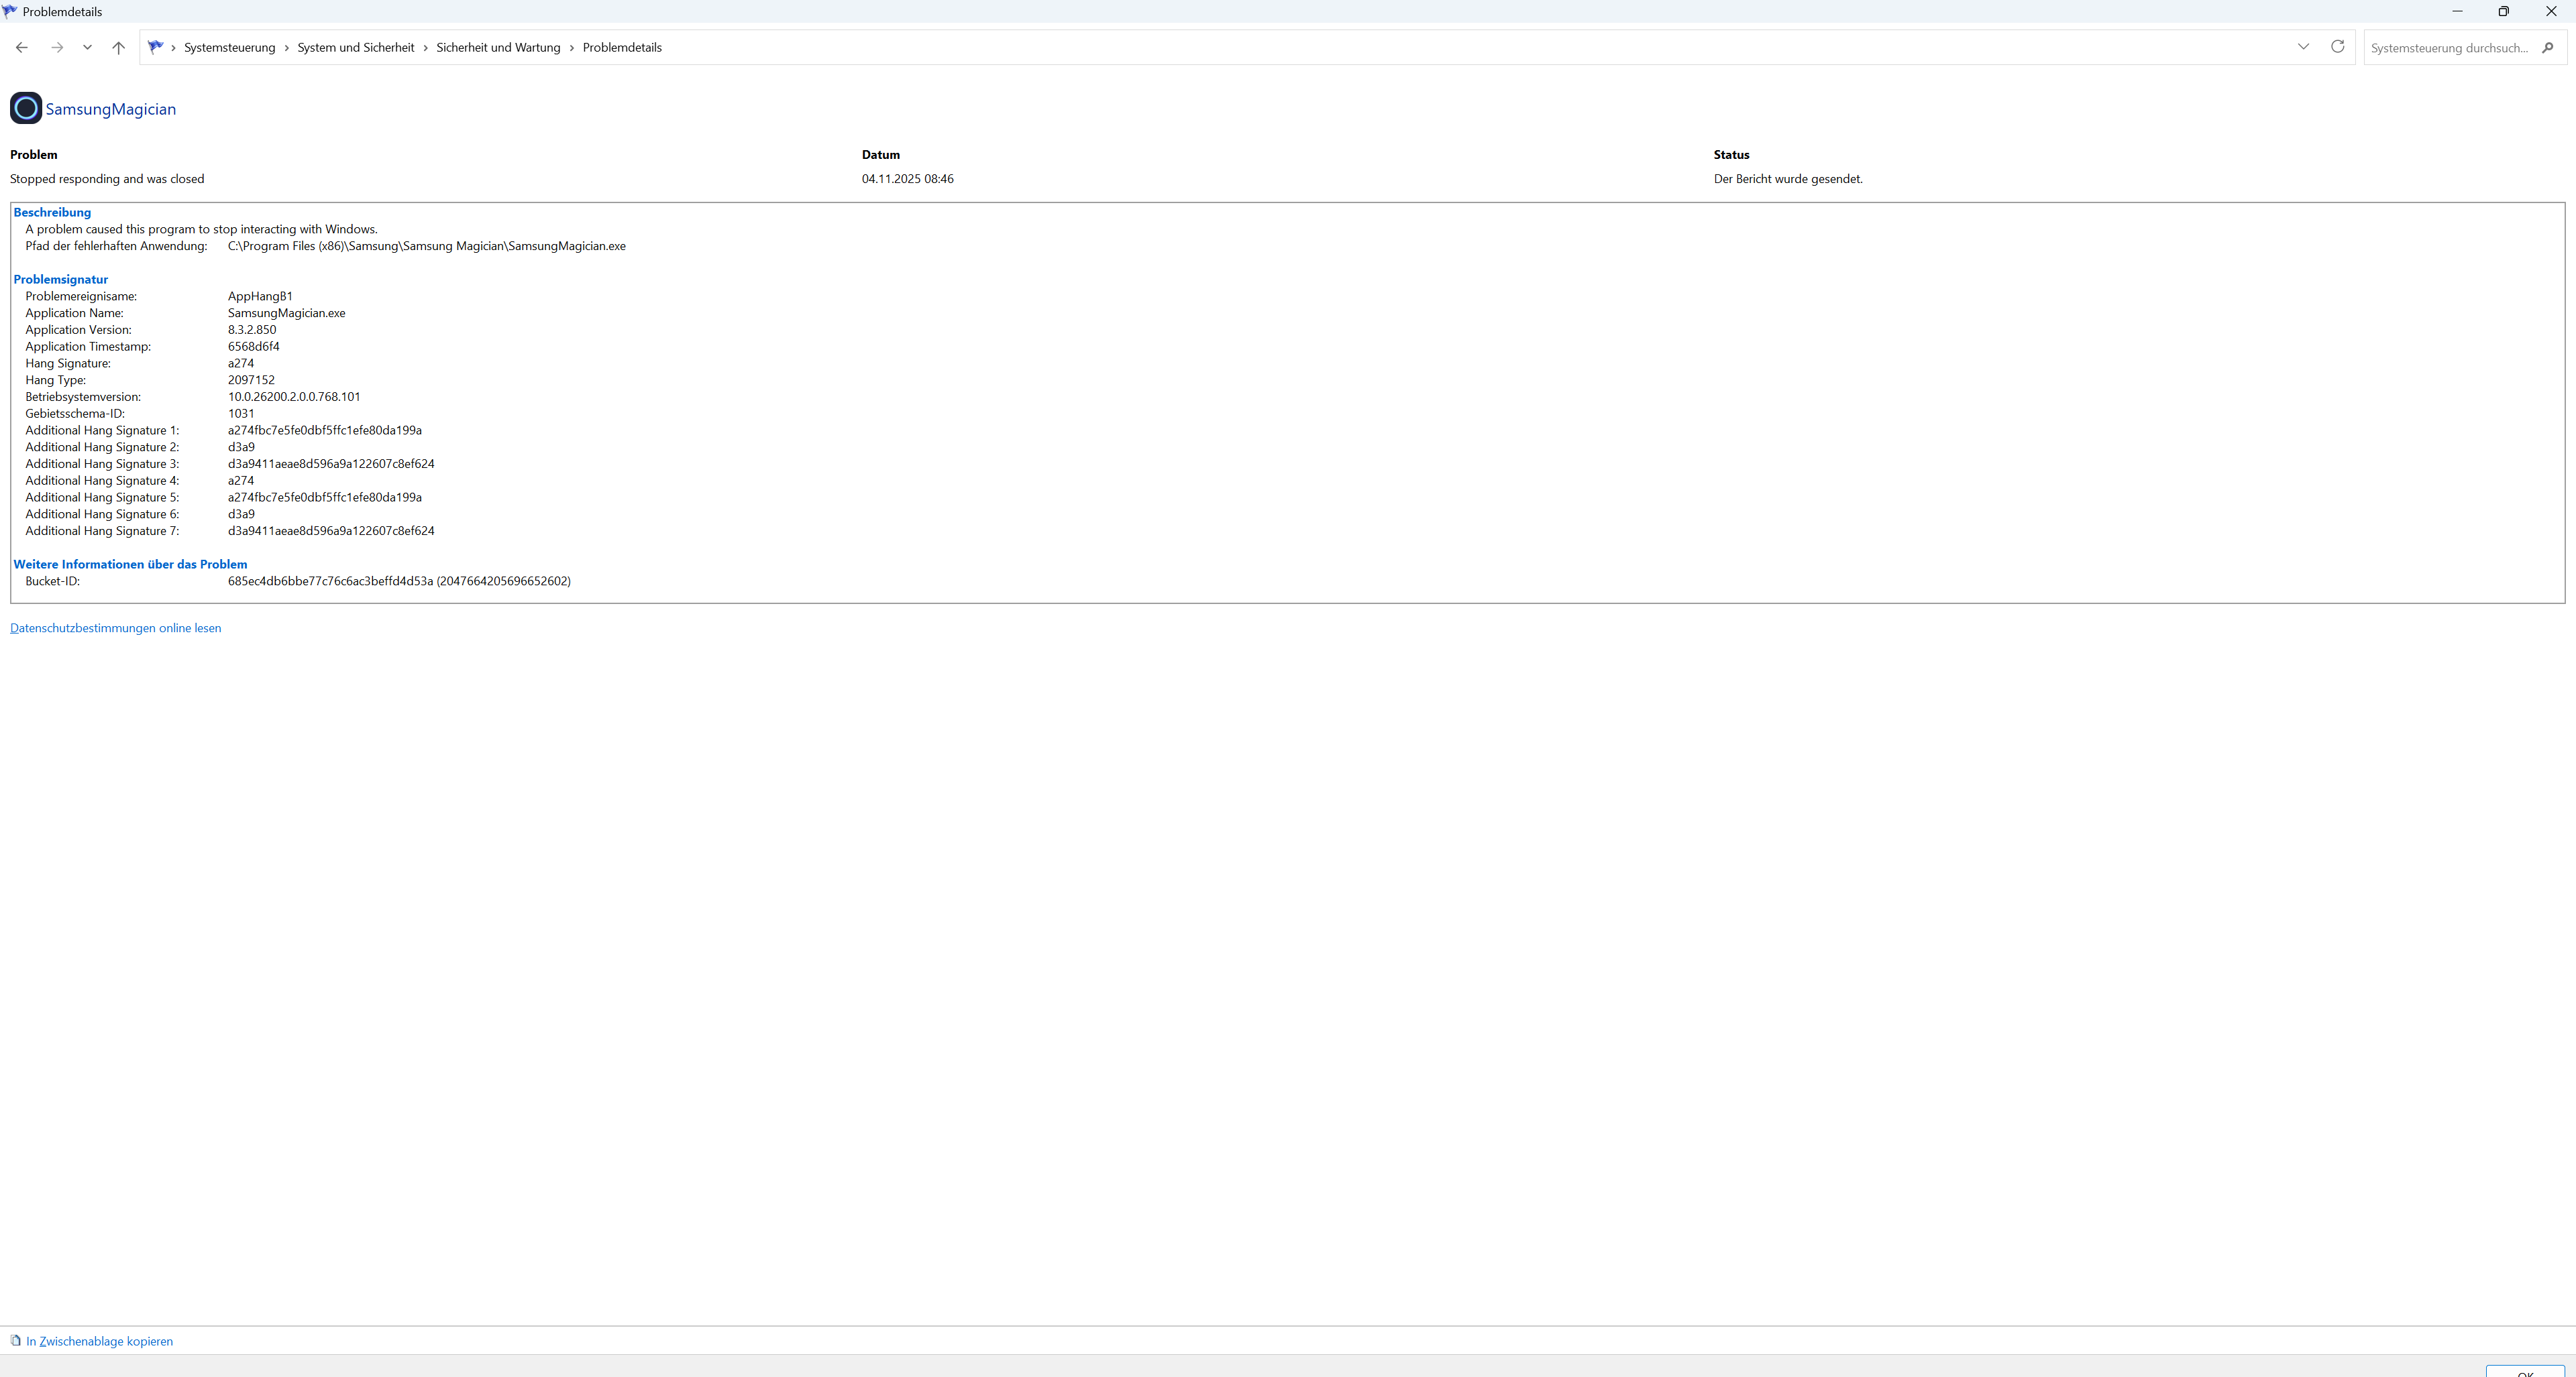Navigate to Systemsteuerung breadcrumb

pyautogui.click(x=229, y=48)
